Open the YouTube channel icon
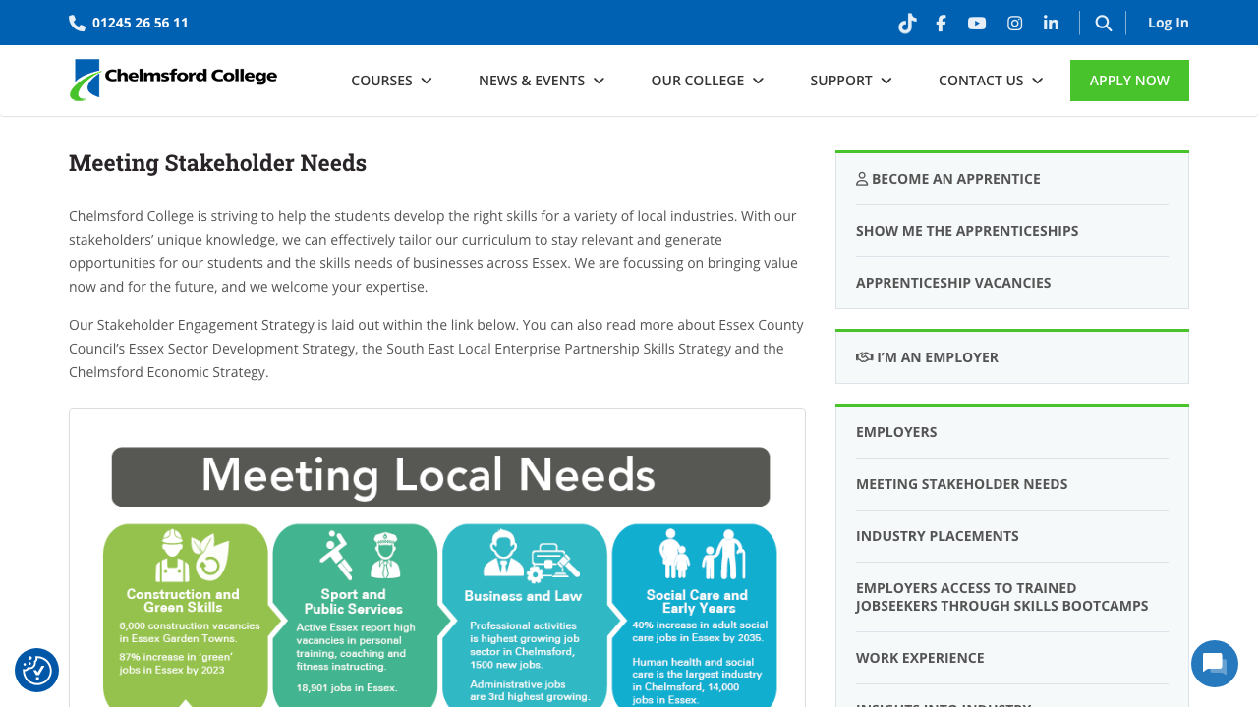 pos(976,23)
